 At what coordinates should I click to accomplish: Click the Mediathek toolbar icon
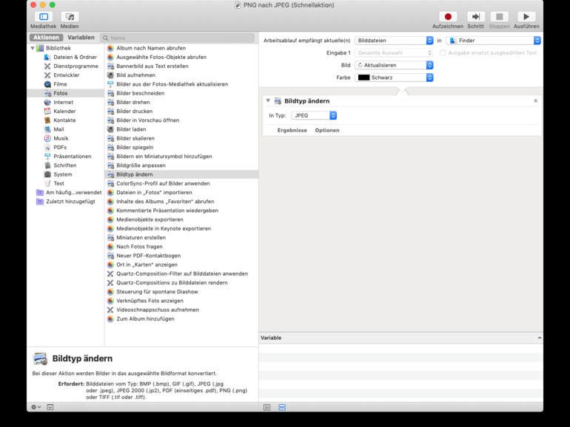(x=43, y=16)
